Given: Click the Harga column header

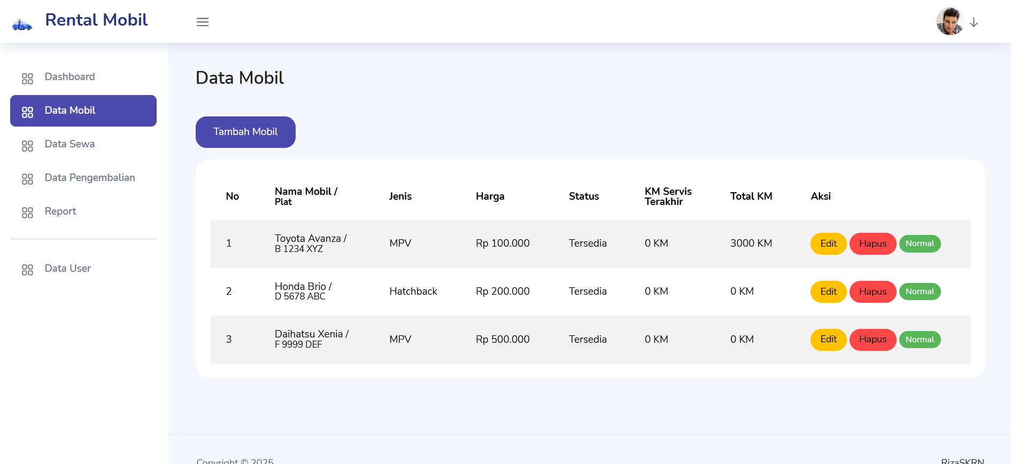Looking at the screenshot, I should point(490,196).
